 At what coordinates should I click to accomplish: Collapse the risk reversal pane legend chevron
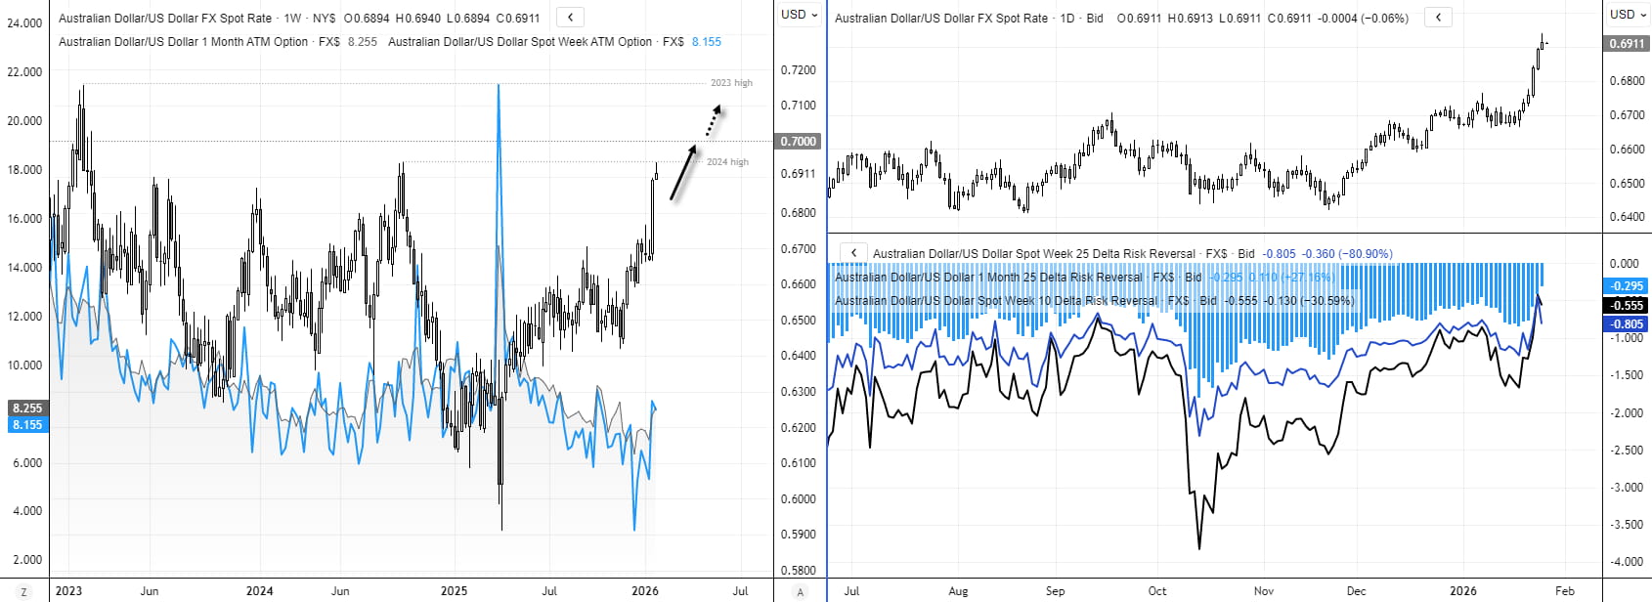853,253
